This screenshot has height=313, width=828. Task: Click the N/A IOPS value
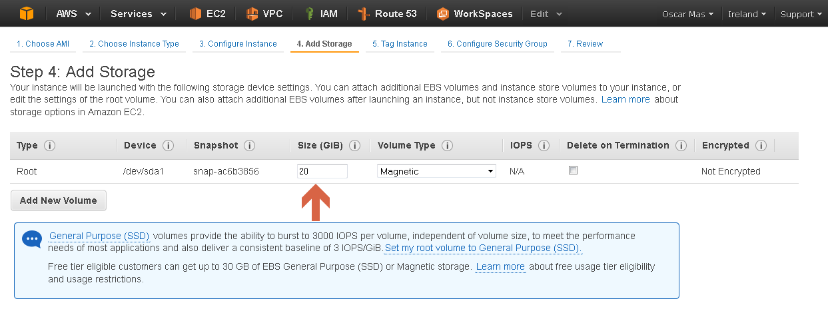pyautogui.click(x=517, y=171)
